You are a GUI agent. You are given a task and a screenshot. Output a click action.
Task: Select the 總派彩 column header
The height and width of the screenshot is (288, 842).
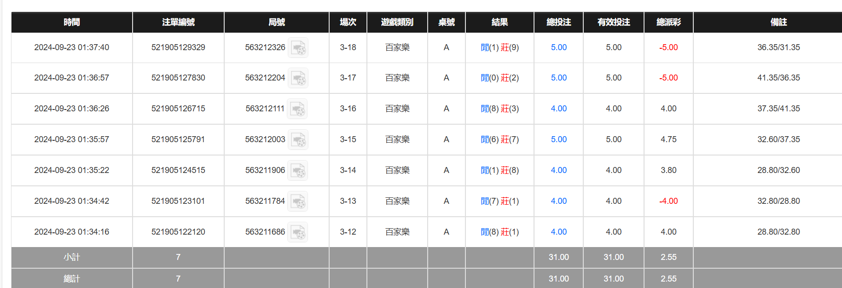(x=668, y=22)
